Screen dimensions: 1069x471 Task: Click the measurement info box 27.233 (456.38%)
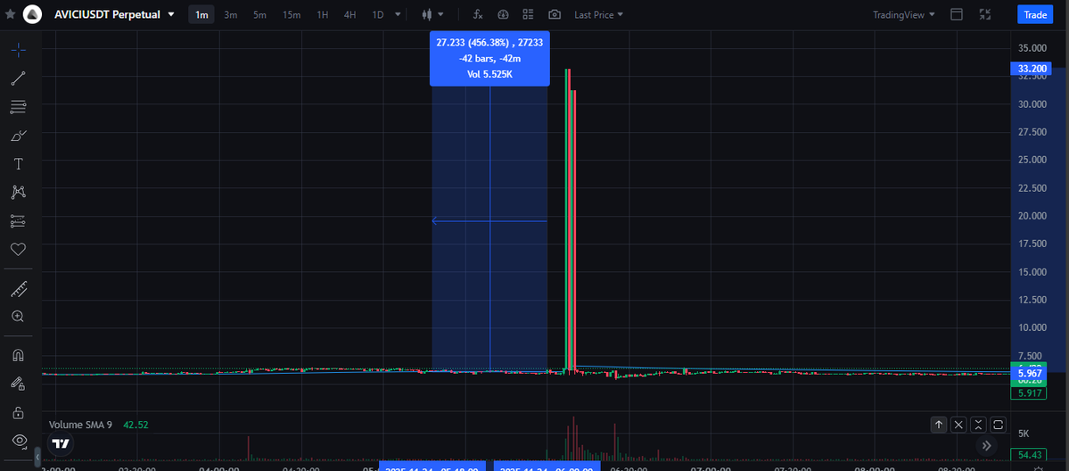click(x=489, y=58)
